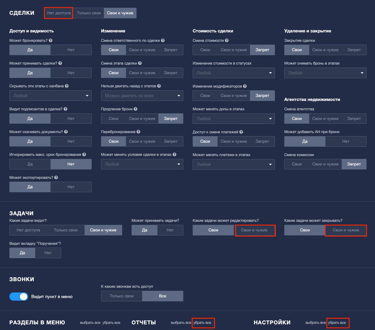
Task: Click help icon beside 'Изменение модификаторов'
Action: tap(245, 86)
